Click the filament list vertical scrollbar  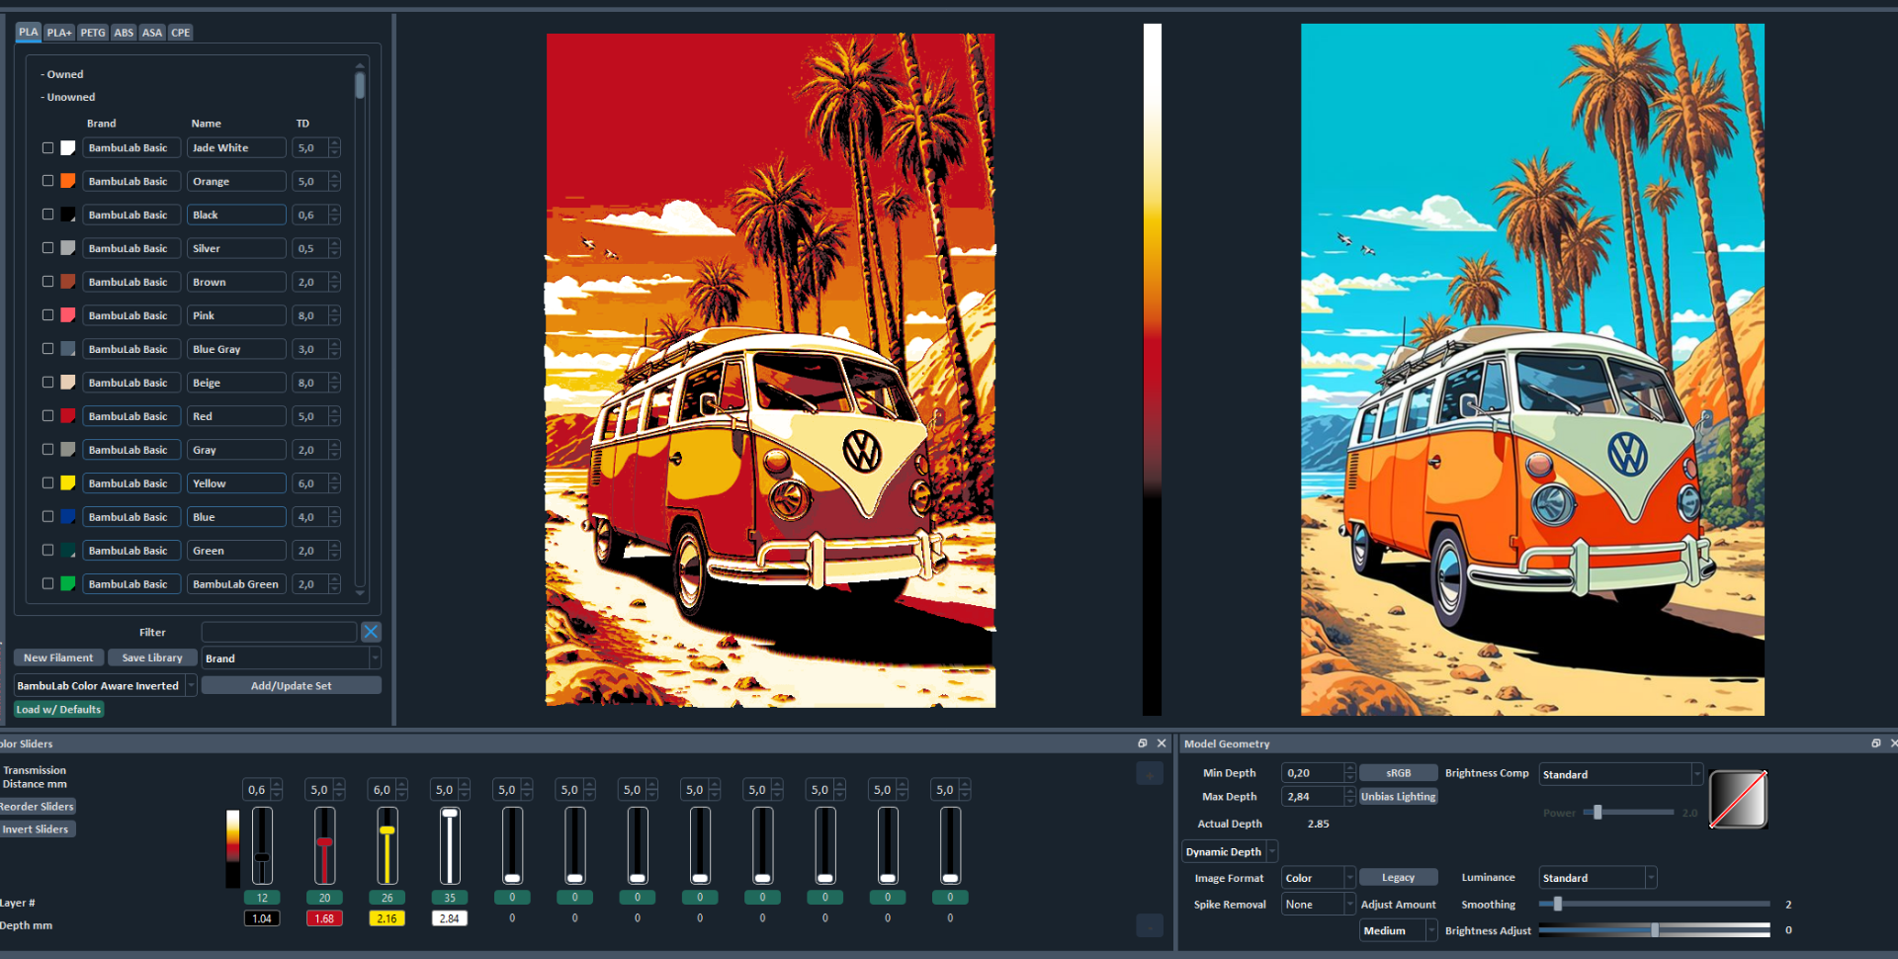360,86
